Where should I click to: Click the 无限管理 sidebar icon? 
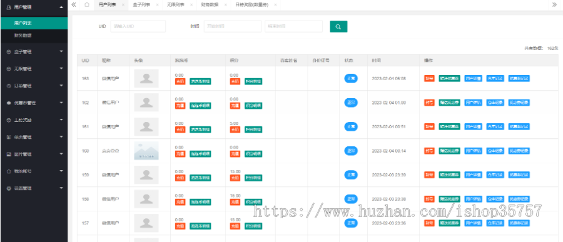point(9,69)
